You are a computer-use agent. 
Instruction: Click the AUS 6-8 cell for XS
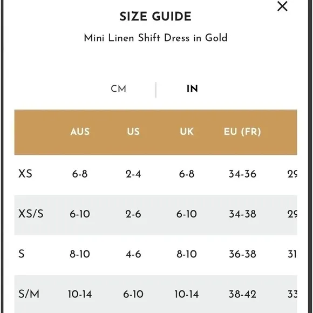[x=80, y=174]
